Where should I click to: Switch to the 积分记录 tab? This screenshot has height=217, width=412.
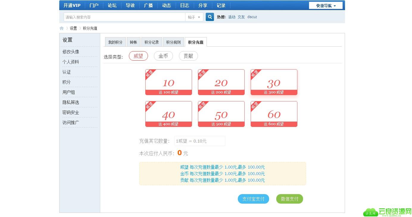tap(152, 42)
